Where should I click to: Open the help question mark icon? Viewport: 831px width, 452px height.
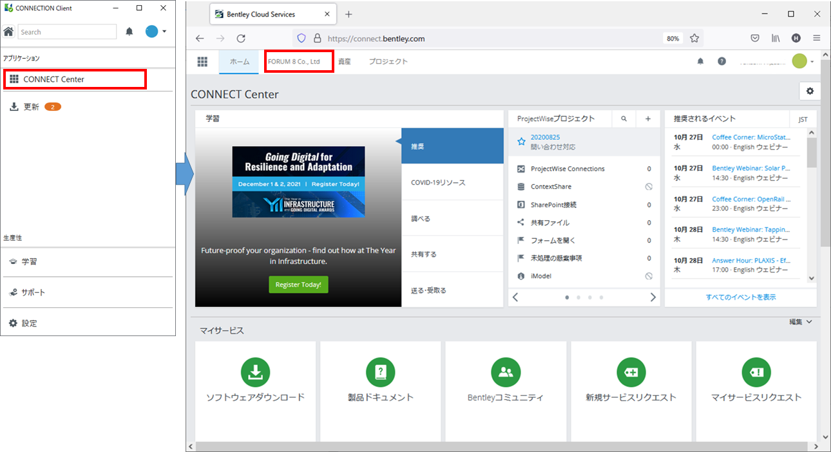coord(721,61)
